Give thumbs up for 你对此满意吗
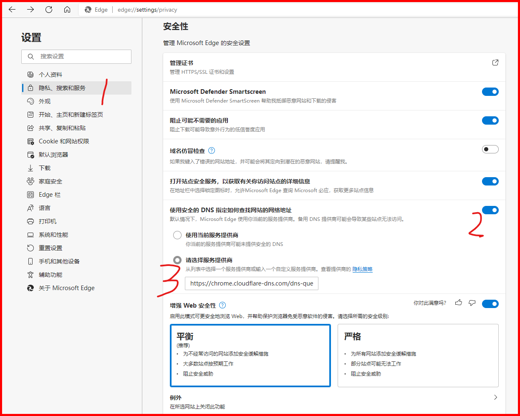 (x=459, y=303)
